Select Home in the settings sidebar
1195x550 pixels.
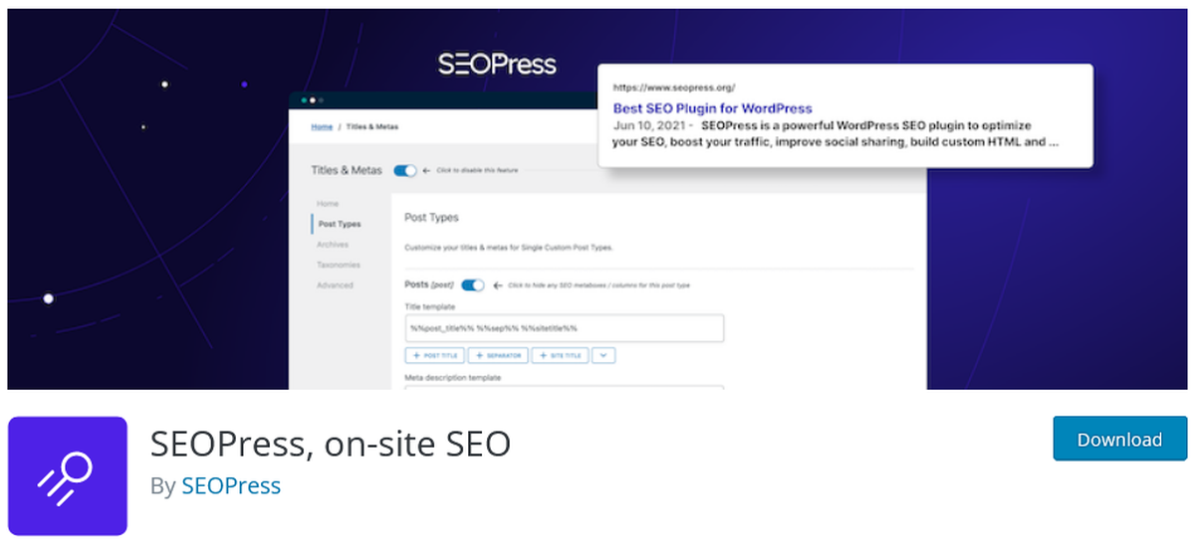328,204
